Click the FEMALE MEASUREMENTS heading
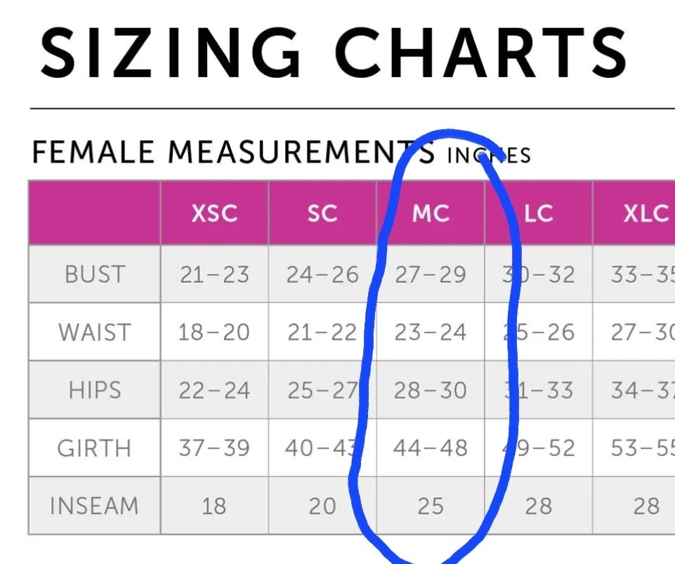The height and width of the screenshot is (564, 675). [233, 152]
